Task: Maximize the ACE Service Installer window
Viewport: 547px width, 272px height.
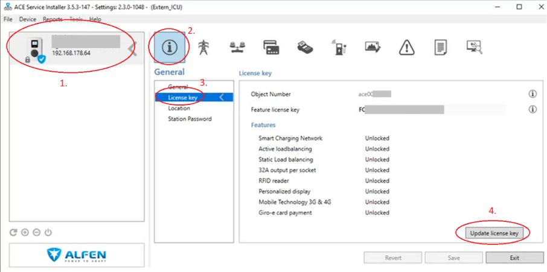Action: point(519,7)
